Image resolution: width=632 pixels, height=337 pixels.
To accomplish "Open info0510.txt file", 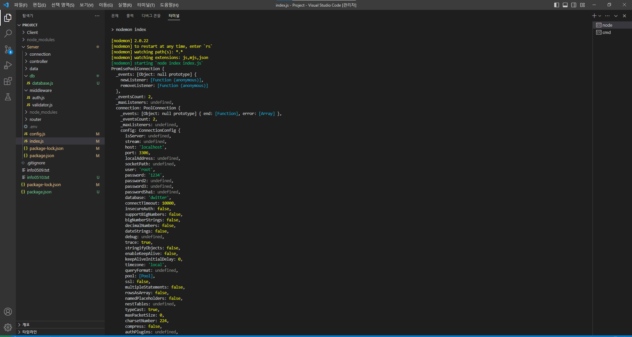I will [60, 177].
